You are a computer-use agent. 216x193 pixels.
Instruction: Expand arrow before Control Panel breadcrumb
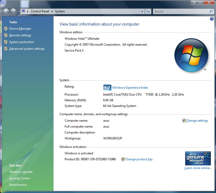28,11
